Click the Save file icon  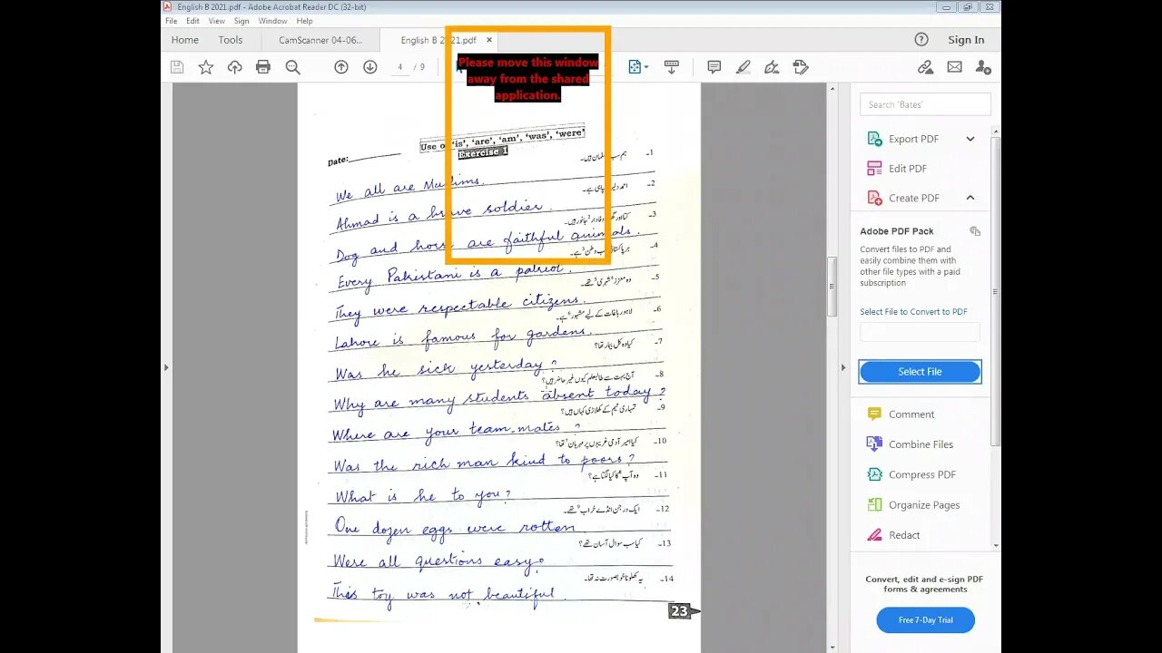coord(177,67)
